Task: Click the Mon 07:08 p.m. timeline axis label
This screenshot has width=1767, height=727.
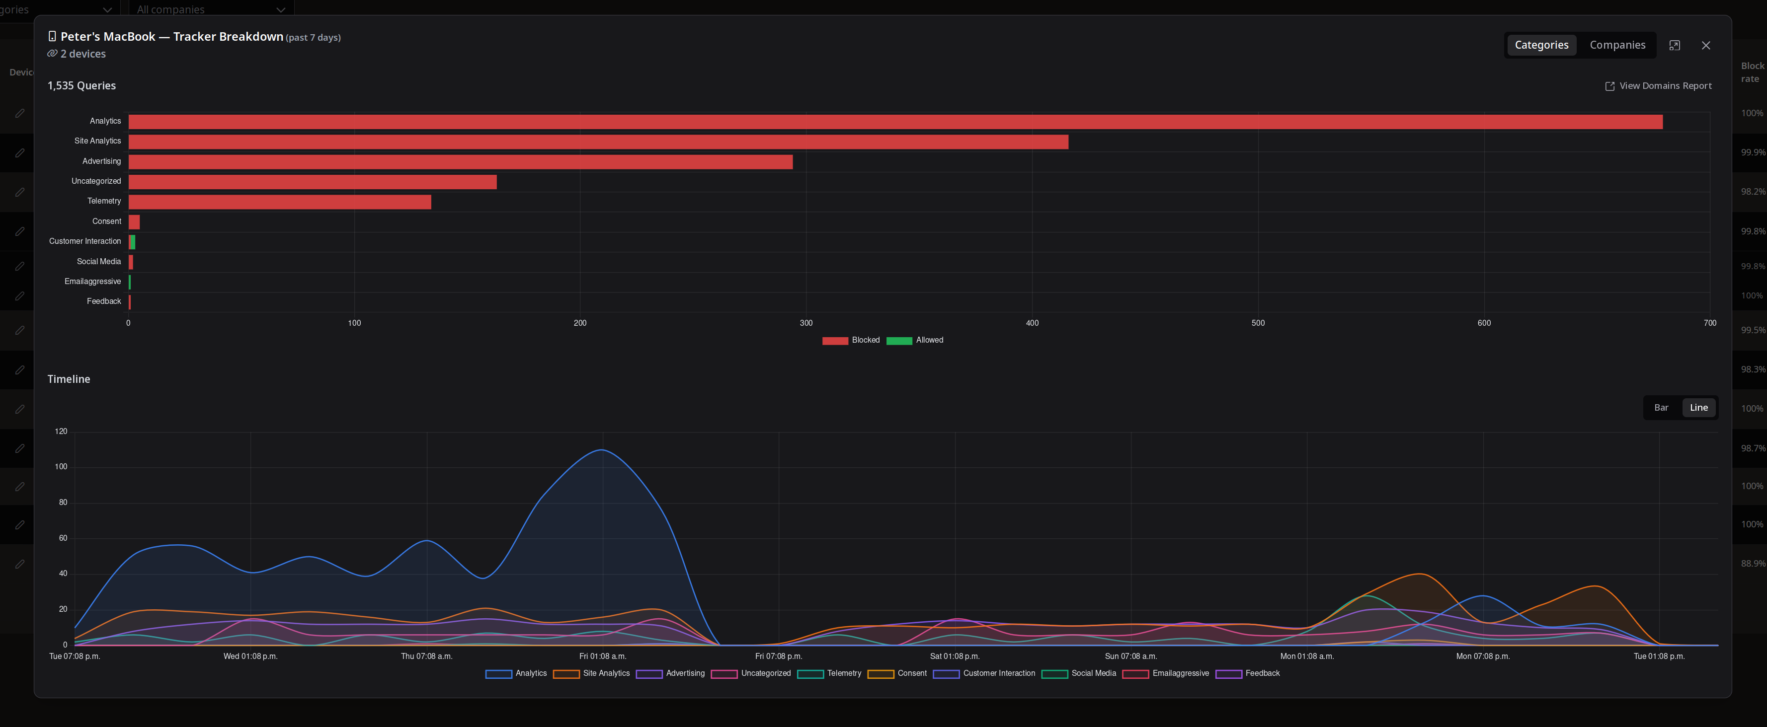Action: tap(1483, 656)
